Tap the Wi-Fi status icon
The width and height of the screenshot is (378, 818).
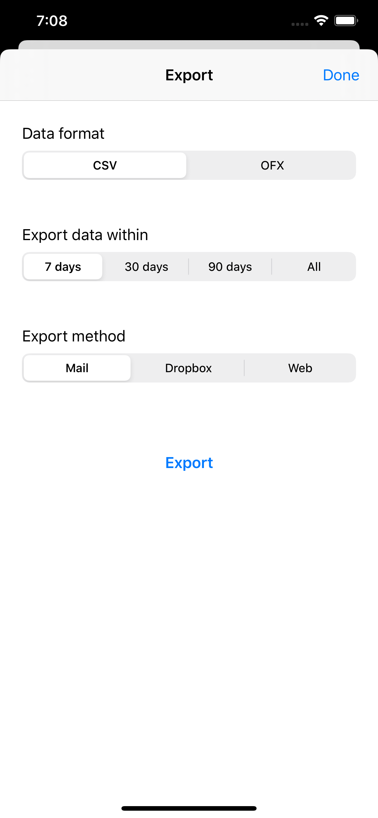[x=321, y=20]
